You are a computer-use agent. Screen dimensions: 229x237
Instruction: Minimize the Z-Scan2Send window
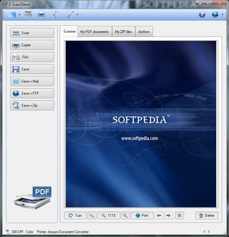[x=201, y=3]
